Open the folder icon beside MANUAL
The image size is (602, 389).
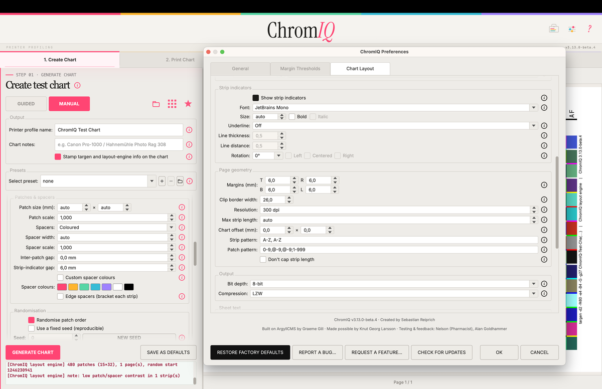156,104
